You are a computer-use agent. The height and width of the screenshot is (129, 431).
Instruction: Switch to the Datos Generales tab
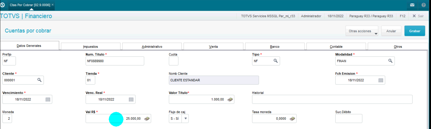click(29, 46)
